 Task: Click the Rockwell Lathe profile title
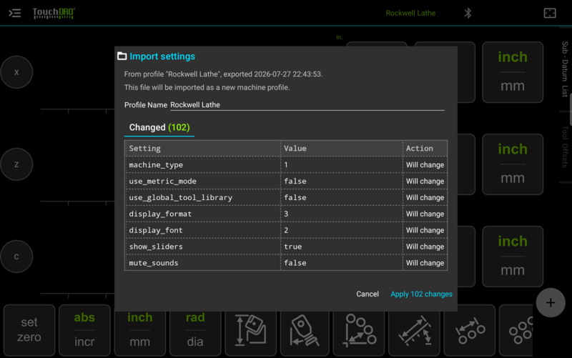(410, 13)
